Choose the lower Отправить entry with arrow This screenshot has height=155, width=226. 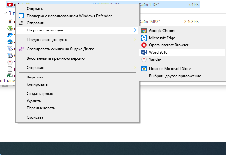point(77,68)
